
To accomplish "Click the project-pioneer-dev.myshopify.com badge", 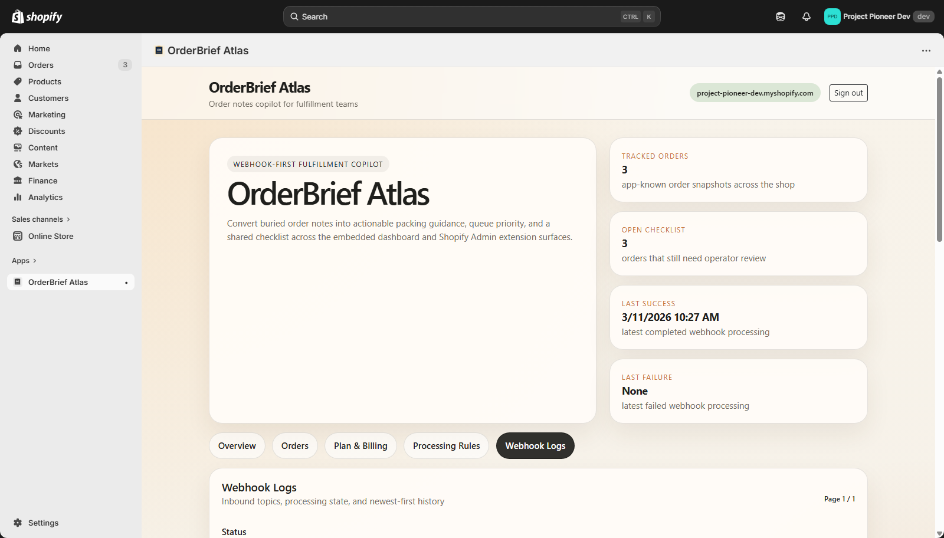I will tap(755, 93).
